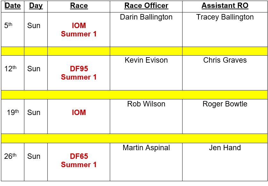Select Darin Ballington's name
Screen dimensions: 268x186
pyautogui.click(x=146, y=17)
